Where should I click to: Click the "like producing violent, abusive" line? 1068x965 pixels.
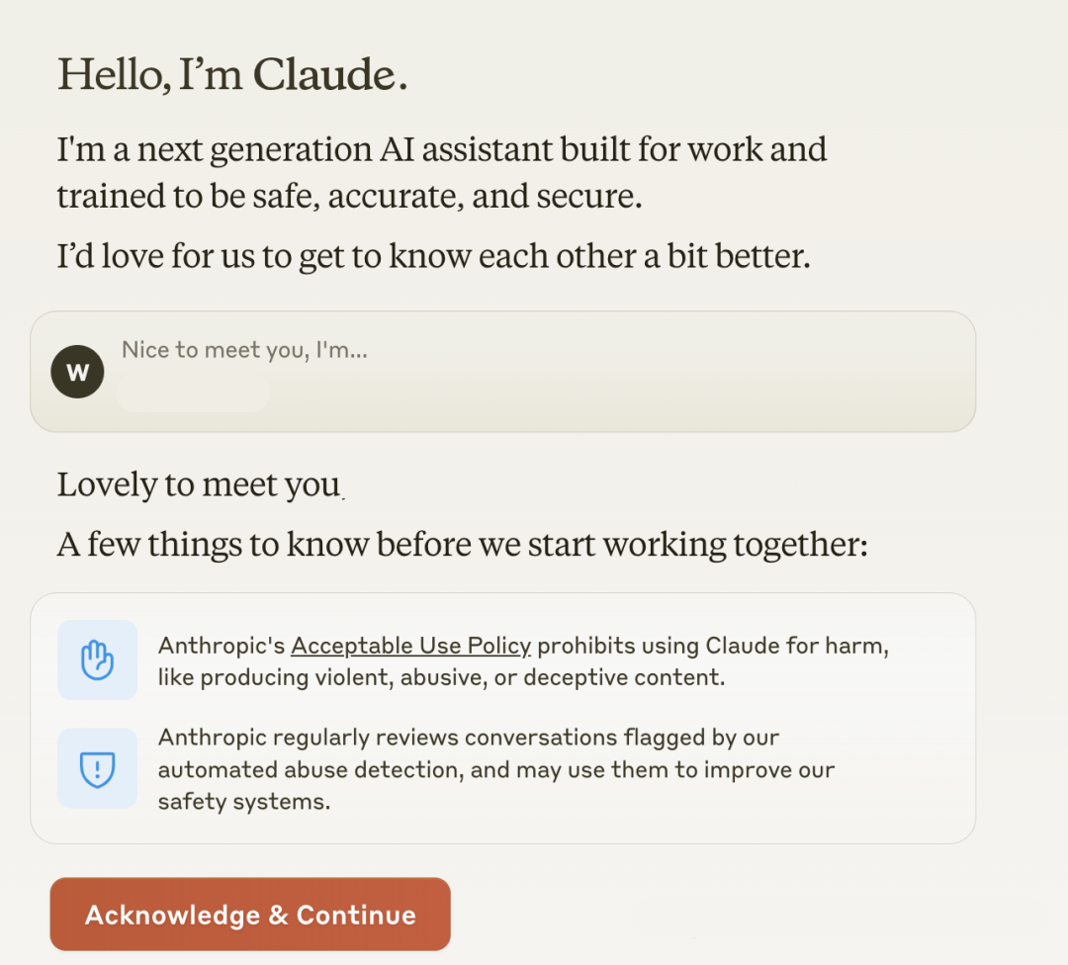[441, 678]
